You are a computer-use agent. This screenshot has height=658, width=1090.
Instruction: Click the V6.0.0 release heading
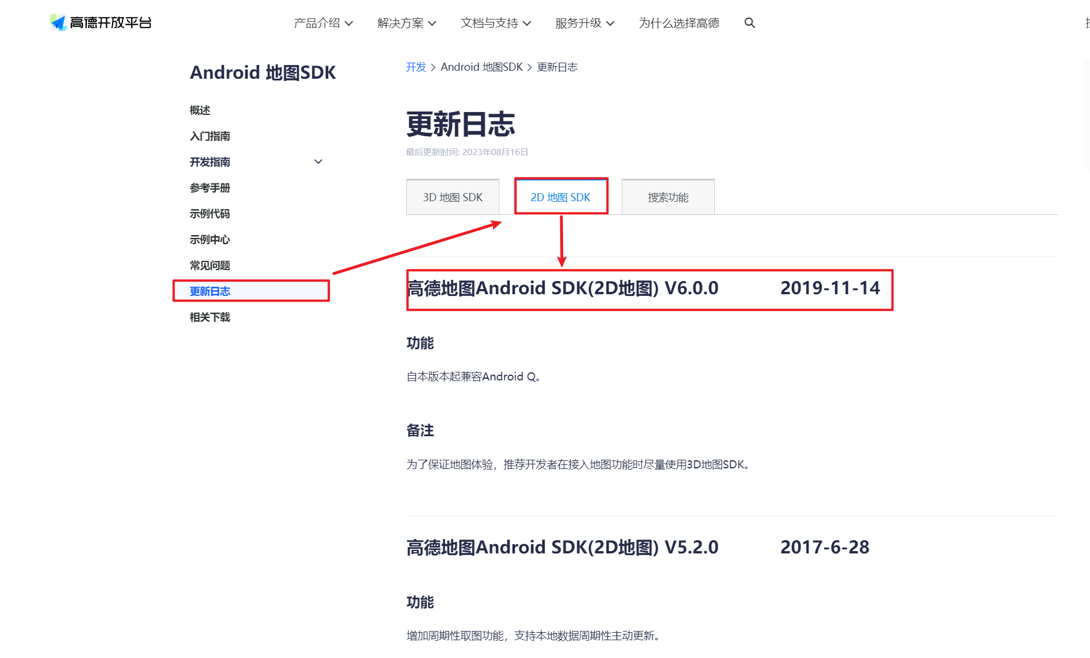click(563, 288)
